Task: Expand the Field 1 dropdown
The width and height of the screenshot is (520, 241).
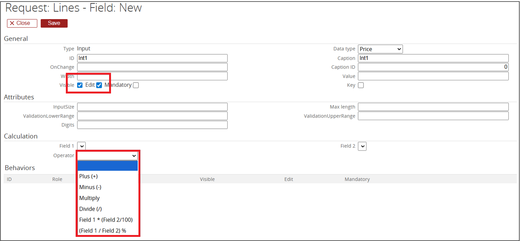Action: pos(82,146)
